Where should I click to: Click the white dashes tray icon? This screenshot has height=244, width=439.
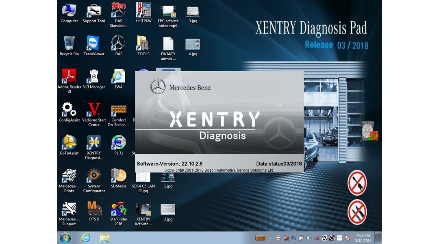[339, 238]
